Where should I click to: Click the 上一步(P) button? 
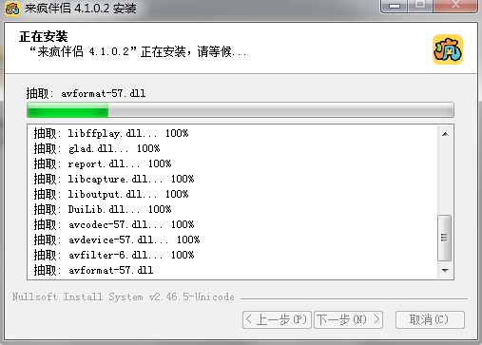277,319
